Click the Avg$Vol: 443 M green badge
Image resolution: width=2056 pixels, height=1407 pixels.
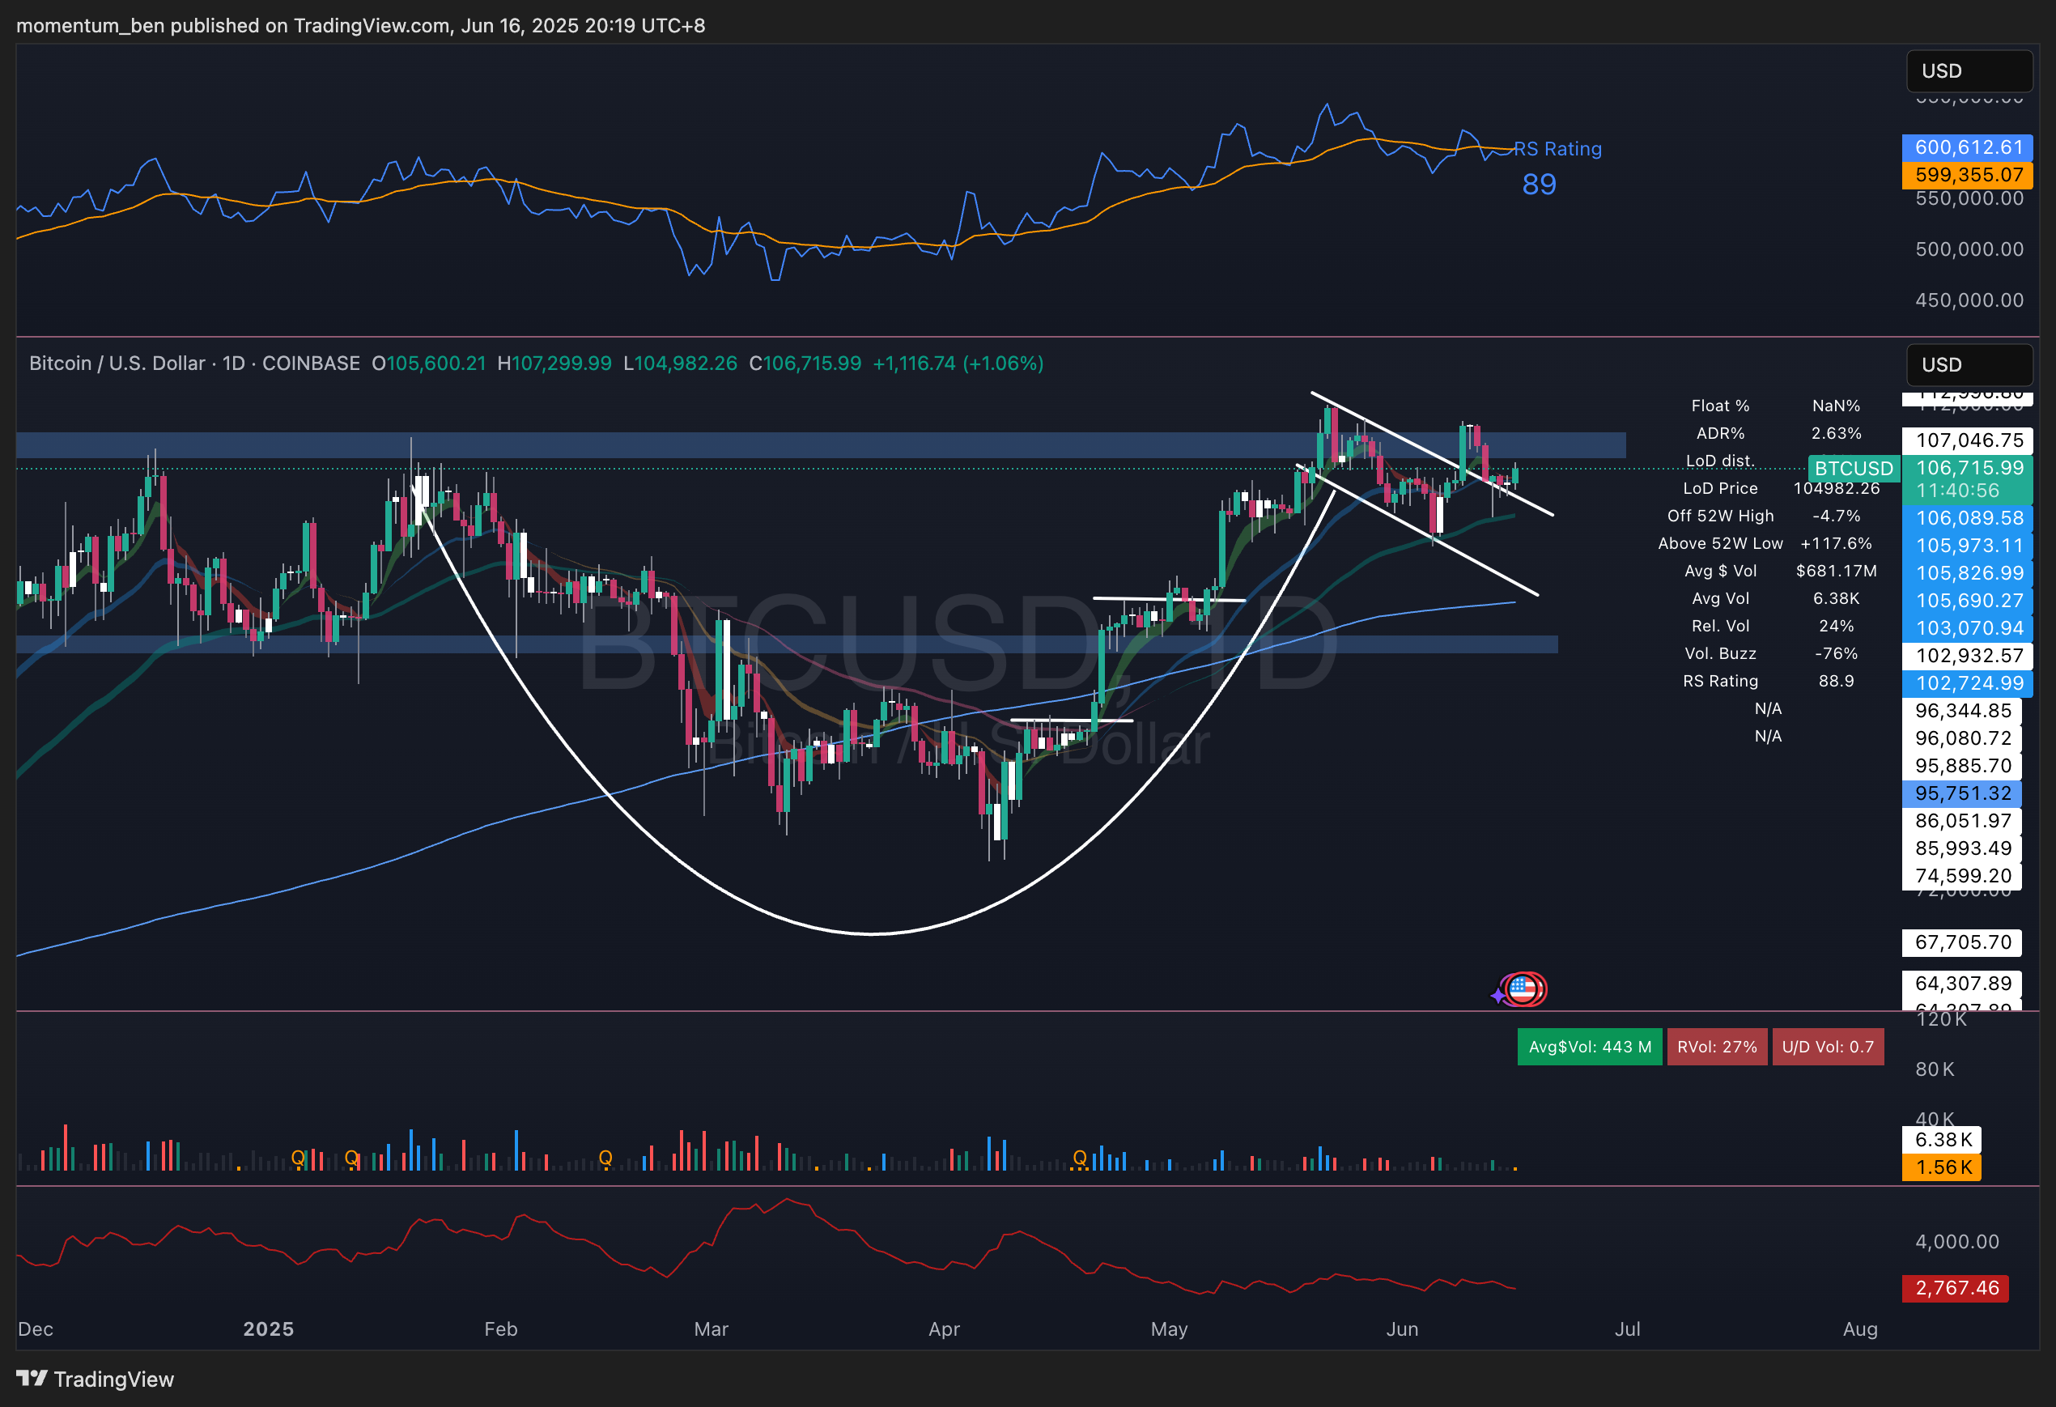click(1589, 1047)
